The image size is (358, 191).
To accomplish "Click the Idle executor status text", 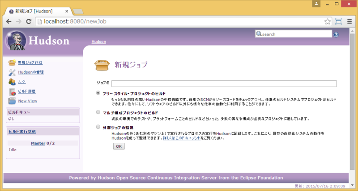I will (13, 150).
